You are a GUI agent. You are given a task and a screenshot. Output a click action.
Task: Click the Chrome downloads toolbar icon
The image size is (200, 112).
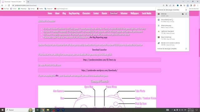(x=187, y=6)
